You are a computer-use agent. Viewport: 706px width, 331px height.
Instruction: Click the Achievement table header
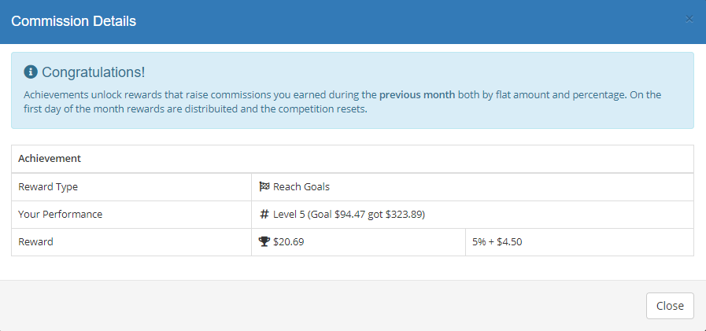tap(50, 159)
